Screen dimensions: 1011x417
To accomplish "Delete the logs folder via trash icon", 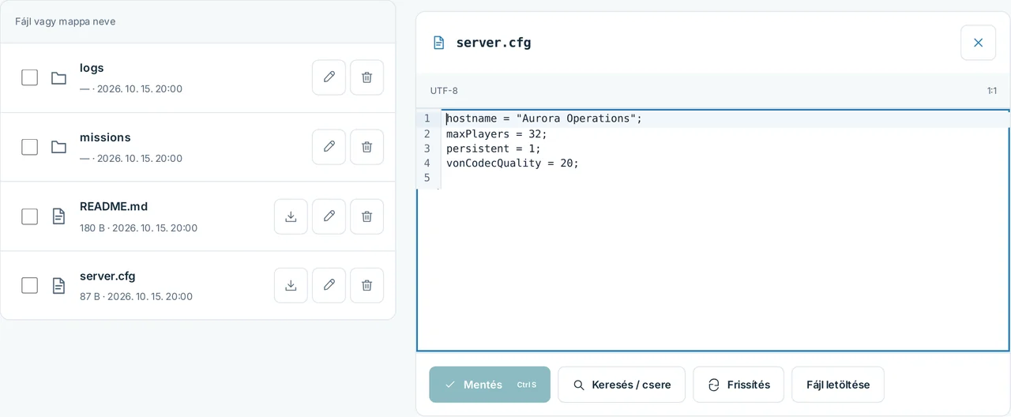I will coord(366,77).
